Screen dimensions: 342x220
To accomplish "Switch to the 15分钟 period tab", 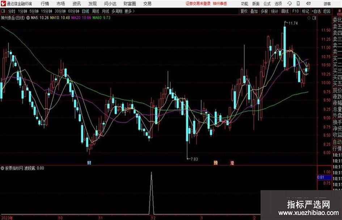I will (x=46, y=11).
